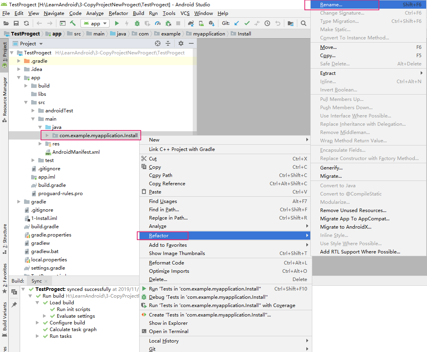Click the Search Everywhere magnifier icon
This screenshot has width=427, height=352.
click(303, 23)
